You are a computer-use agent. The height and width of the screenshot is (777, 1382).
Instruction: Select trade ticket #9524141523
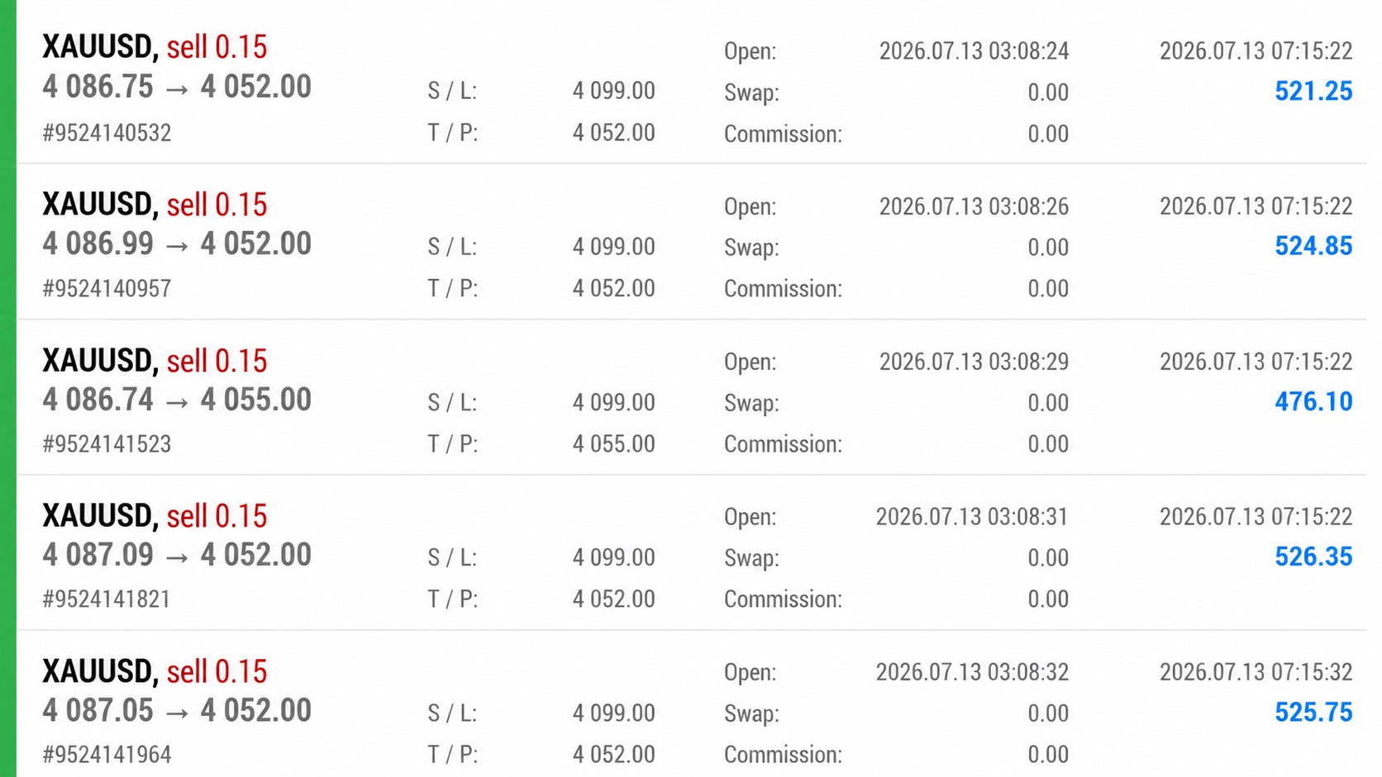click(107, 444)
